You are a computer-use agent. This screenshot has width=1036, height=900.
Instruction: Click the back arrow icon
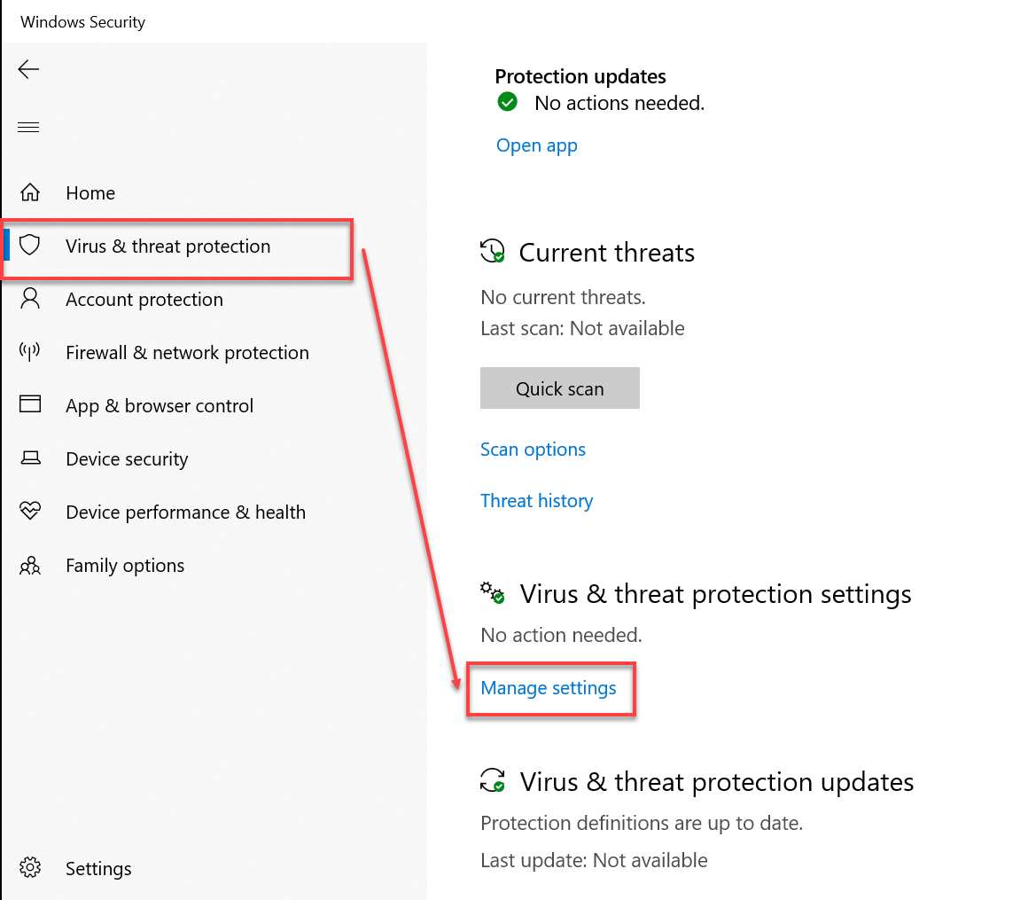point(28,69)
